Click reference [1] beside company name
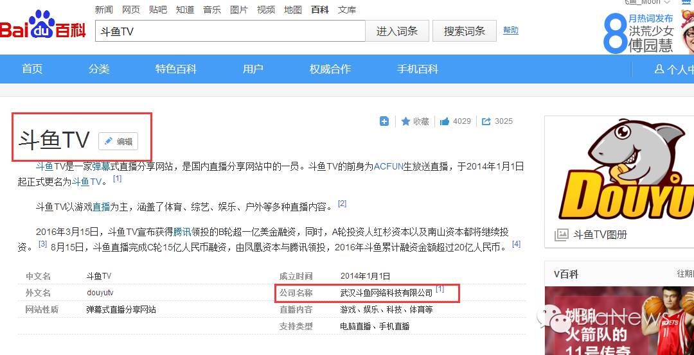This screenshot has height=355, width=694. click(x=440, y=289)
